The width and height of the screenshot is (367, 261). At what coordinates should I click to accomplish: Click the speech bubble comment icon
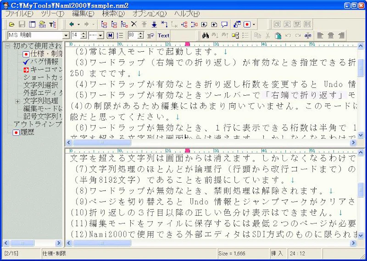point(224,24)
